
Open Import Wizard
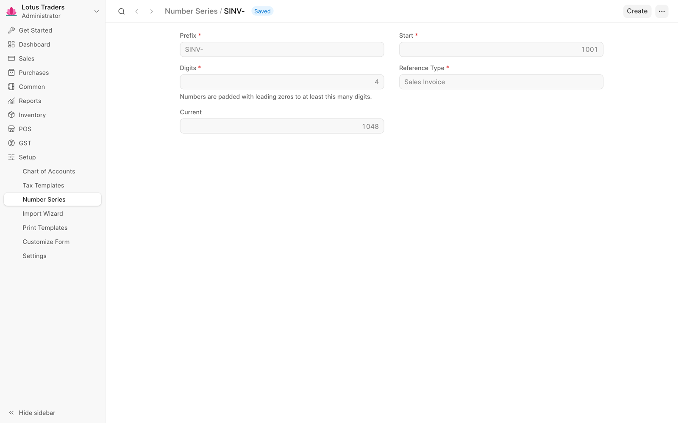pyautogui.click(x=53, y=214)
